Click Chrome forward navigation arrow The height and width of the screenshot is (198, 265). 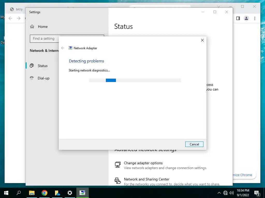point(19,18)
